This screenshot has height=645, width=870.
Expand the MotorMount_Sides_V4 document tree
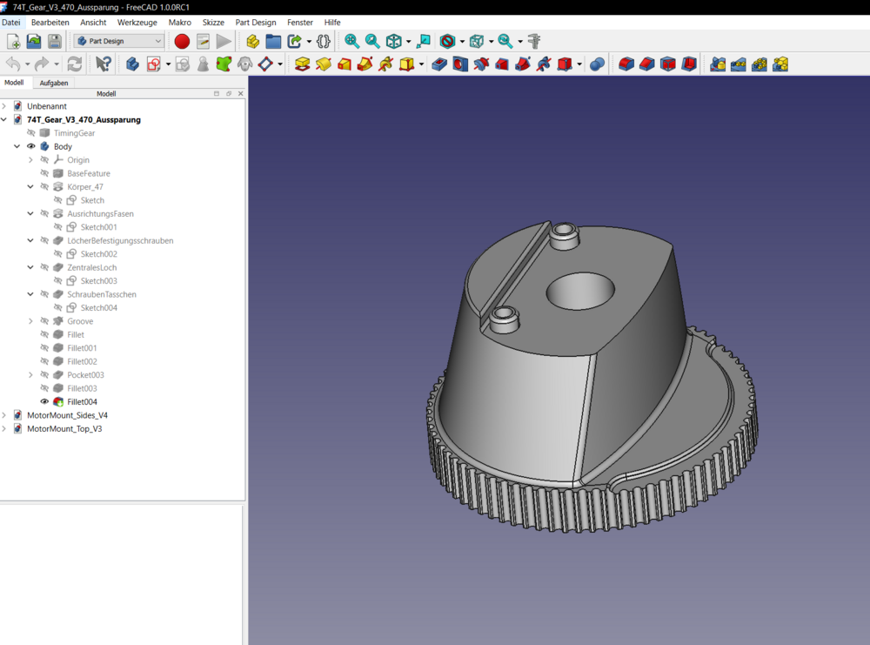coord(4,415)
